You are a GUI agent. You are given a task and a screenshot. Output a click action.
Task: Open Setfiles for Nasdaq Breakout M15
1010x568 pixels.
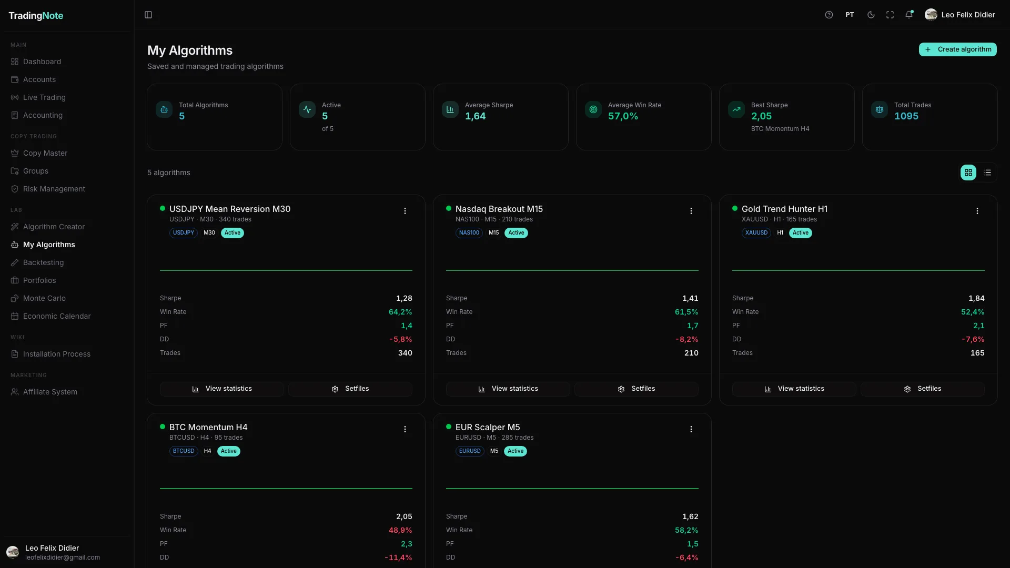637,389
